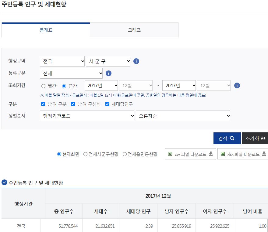Click the 검색 search button
The width and height of the screenshot is (268, 232).
[x=227, y=138]
